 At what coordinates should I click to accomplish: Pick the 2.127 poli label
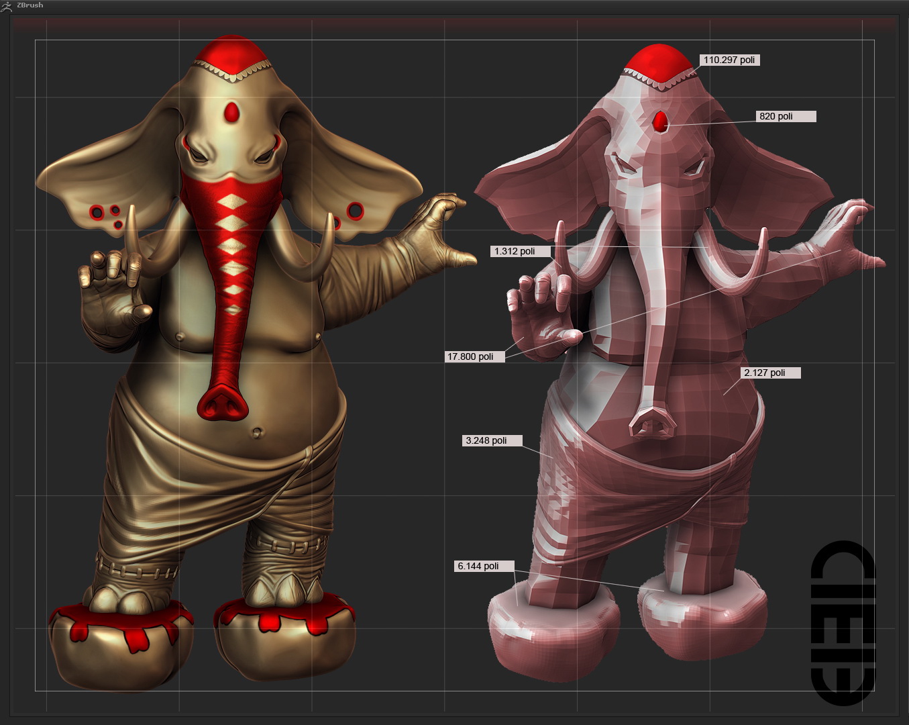(x=770, y=373)
